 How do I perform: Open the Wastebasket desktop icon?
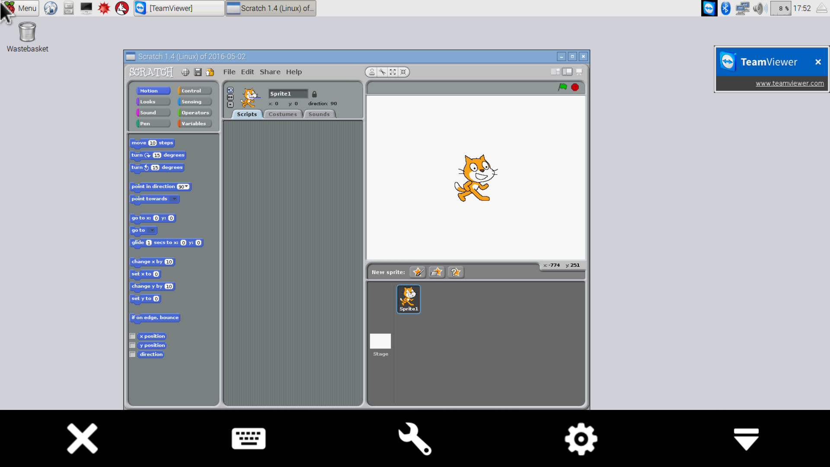tap(27, 37)
